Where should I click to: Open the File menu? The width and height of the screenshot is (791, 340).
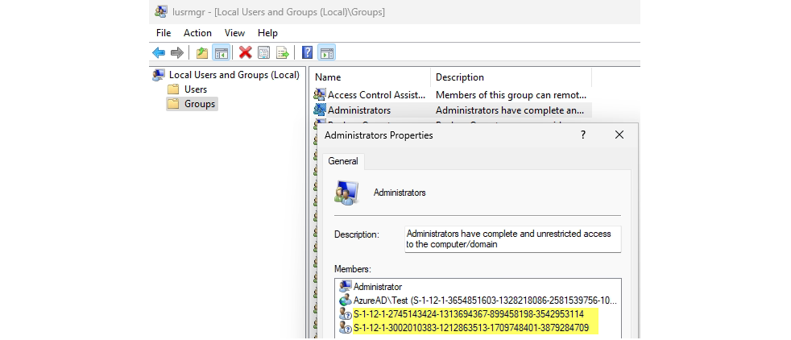(164, 33)
